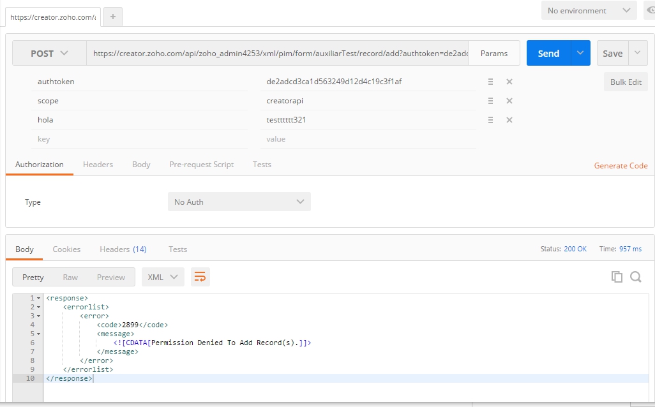Image resolution: width=655 pixels, height=407 pixels.
Task: Collapse the errorlist XML node
Action: coord(38,307)
